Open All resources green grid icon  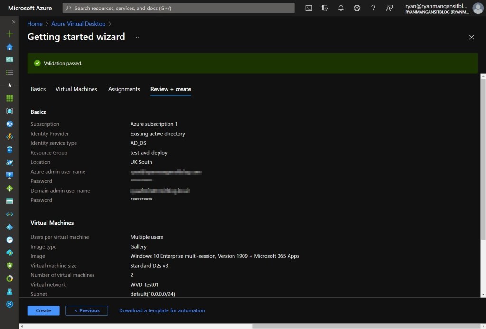point(9,98)
